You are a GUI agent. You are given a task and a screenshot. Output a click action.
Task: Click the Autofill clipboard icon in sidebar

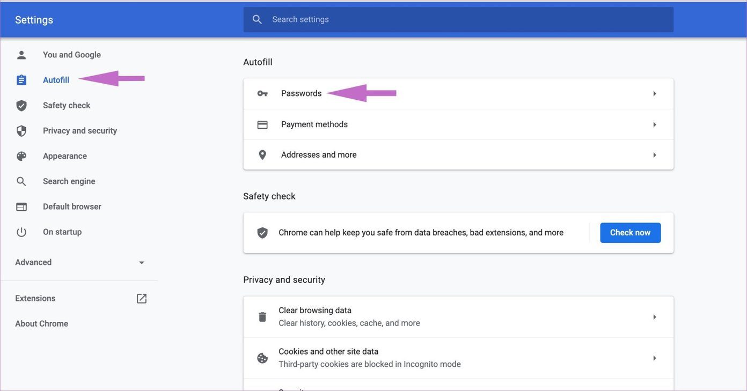[x=21, y=80]
